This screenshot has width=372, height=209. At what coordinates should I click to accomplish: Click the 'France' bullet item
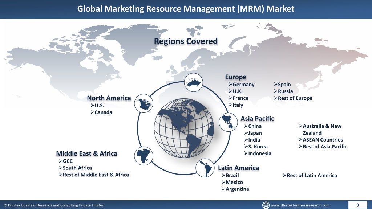[238, 98]
